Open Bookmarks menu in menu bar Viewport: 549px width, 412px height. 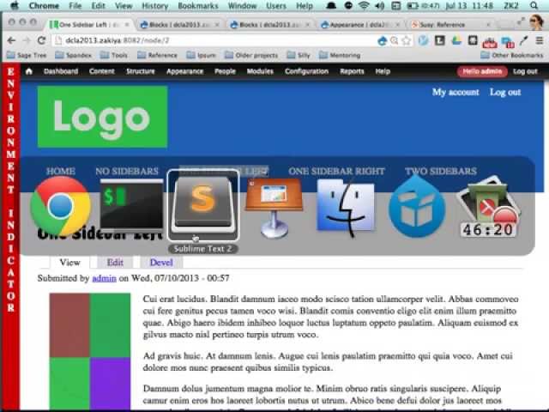[x=198, y=6]
